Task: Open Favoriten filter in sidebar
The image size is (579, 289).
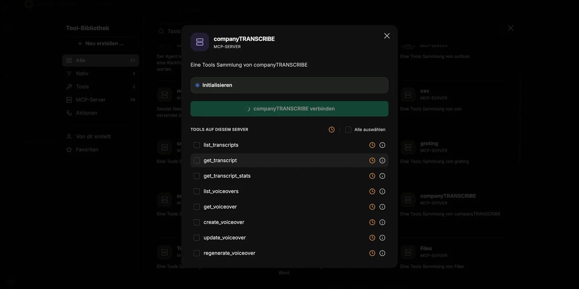Action: pos(101,150)
